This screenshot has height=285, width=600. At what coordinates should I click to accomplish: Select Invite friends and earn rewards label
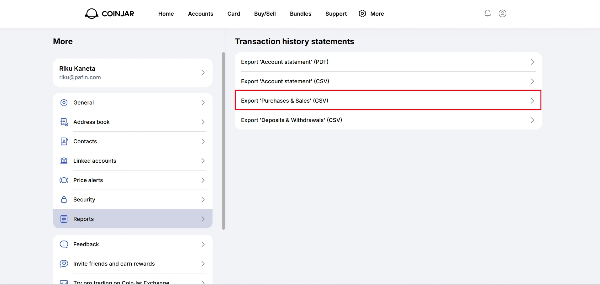(114, 264)
